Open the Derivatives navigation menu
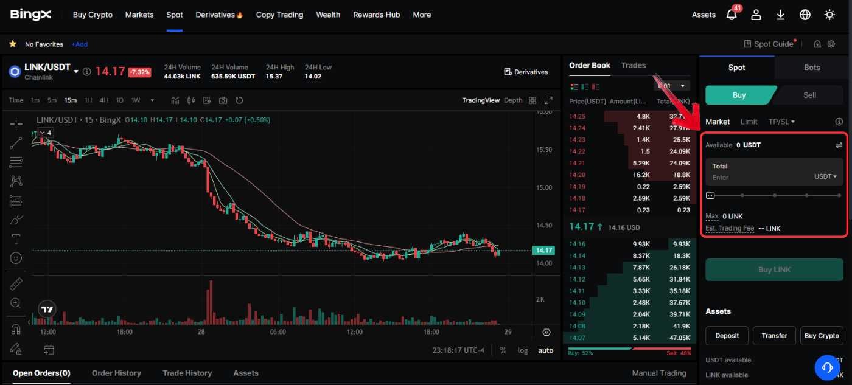 218,15
